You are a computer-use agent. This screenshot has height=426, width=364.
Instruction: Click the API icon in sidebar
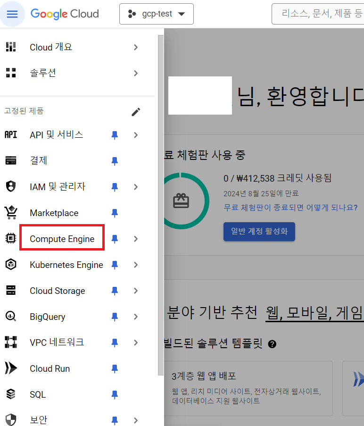click(x=11, y=134)
